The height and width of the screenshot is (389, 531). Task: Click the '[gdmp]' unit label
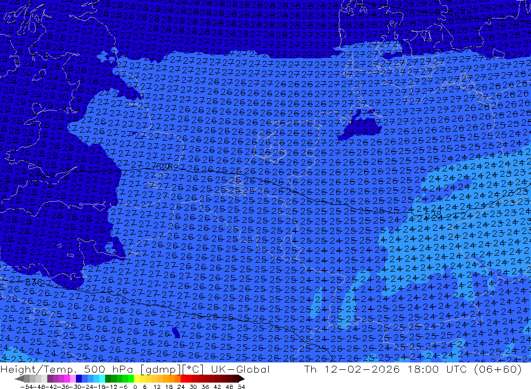click(160, 369)
